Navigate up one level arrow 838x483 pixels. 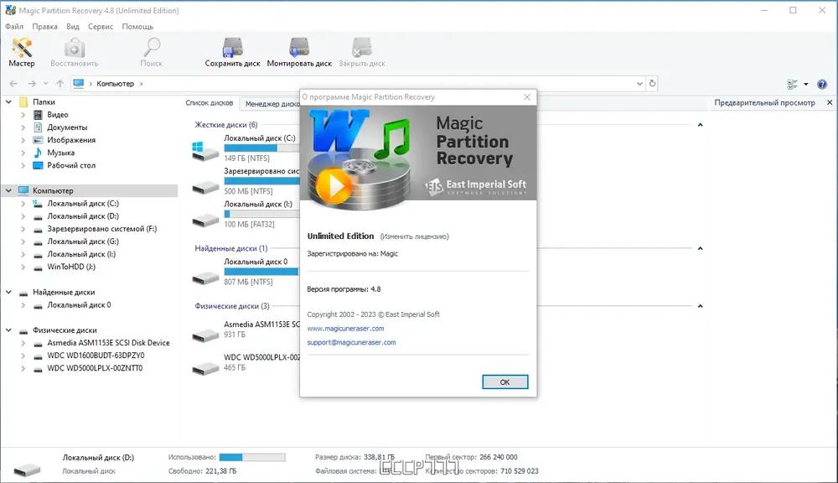tap(59, 84)
